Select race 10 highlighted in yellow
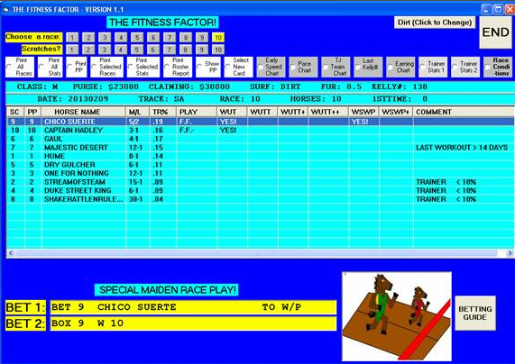 (x=218, y=38)
